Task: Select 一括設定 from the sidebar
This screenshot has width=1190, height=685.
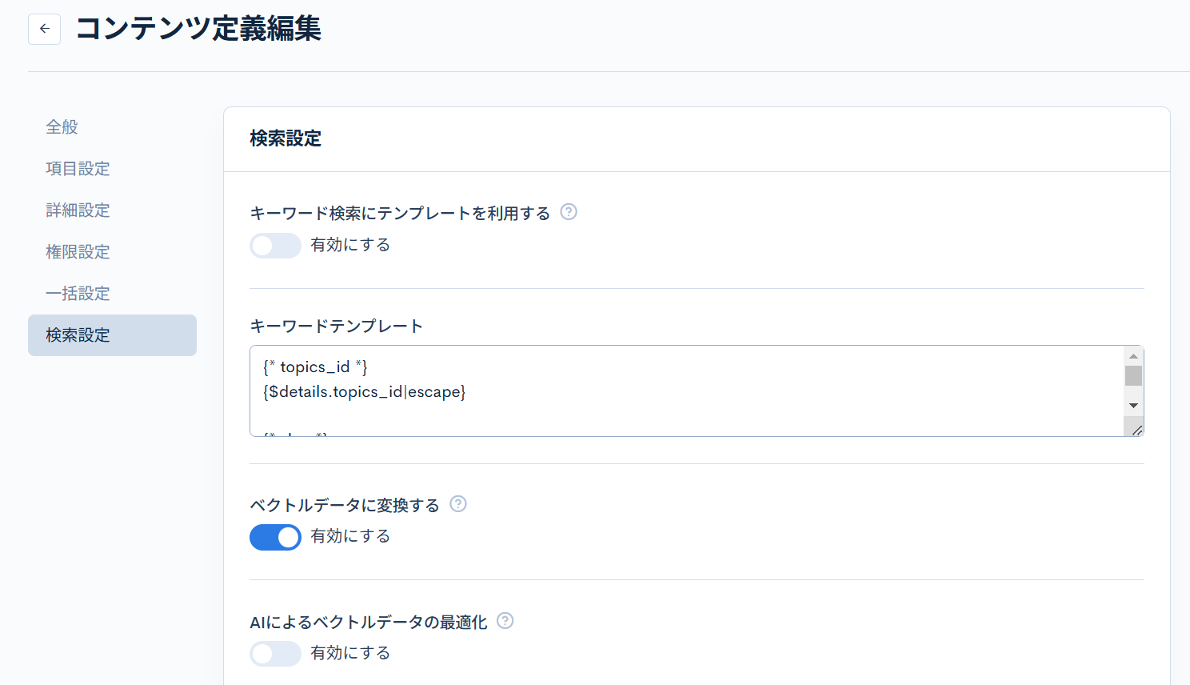Action: (x=78, y=293)
